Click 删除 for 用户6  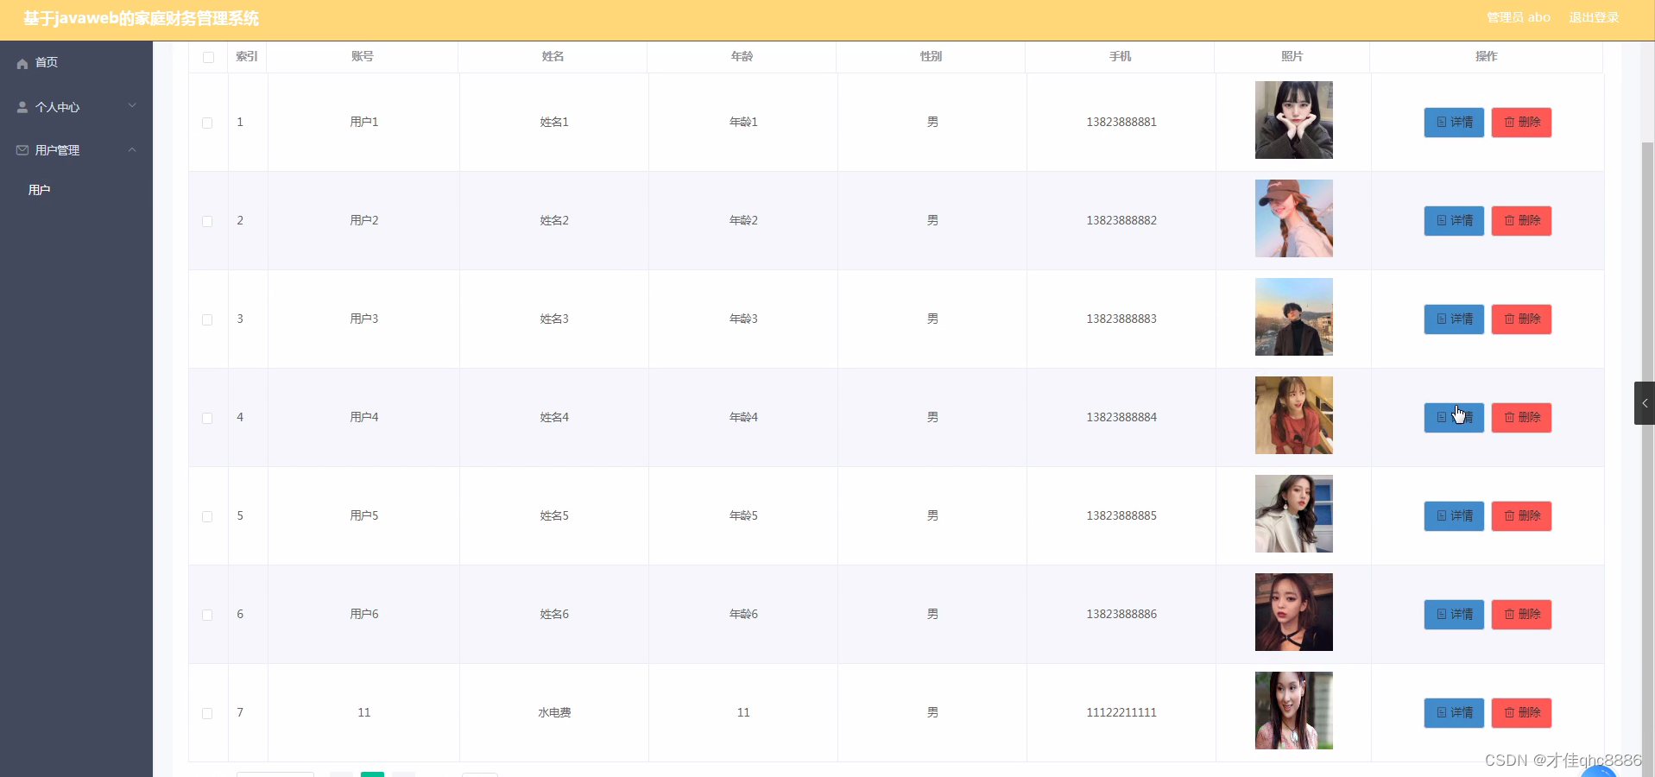point(1521,615)
